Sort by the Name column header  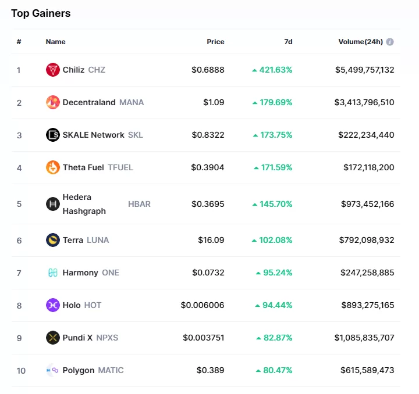(56, 42)
